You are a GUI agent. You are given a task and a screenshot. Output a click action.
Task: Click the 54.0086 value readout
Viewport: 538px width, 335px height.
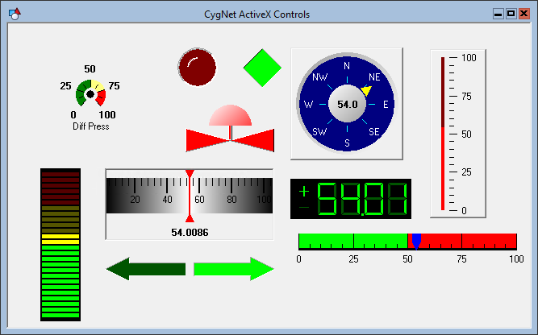[190, 233]
